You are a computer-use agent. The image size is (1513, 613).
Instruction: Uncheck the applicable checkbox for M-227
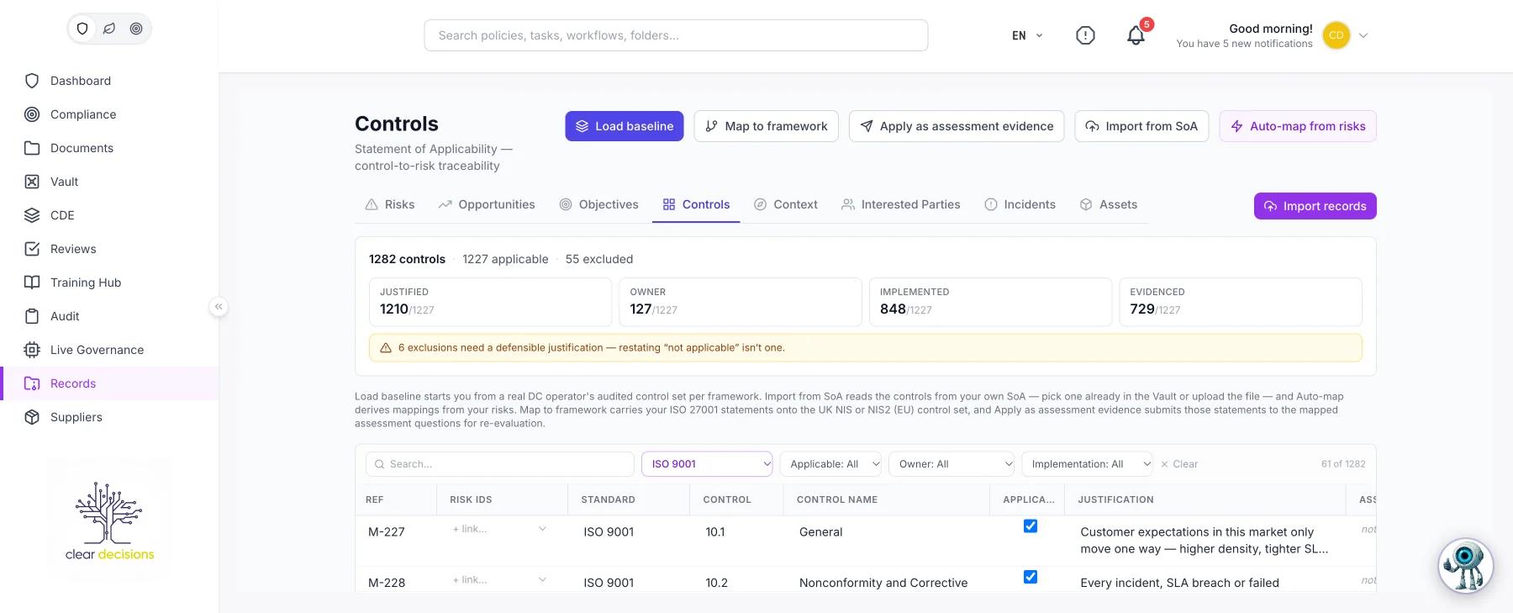coord(1030,526)
